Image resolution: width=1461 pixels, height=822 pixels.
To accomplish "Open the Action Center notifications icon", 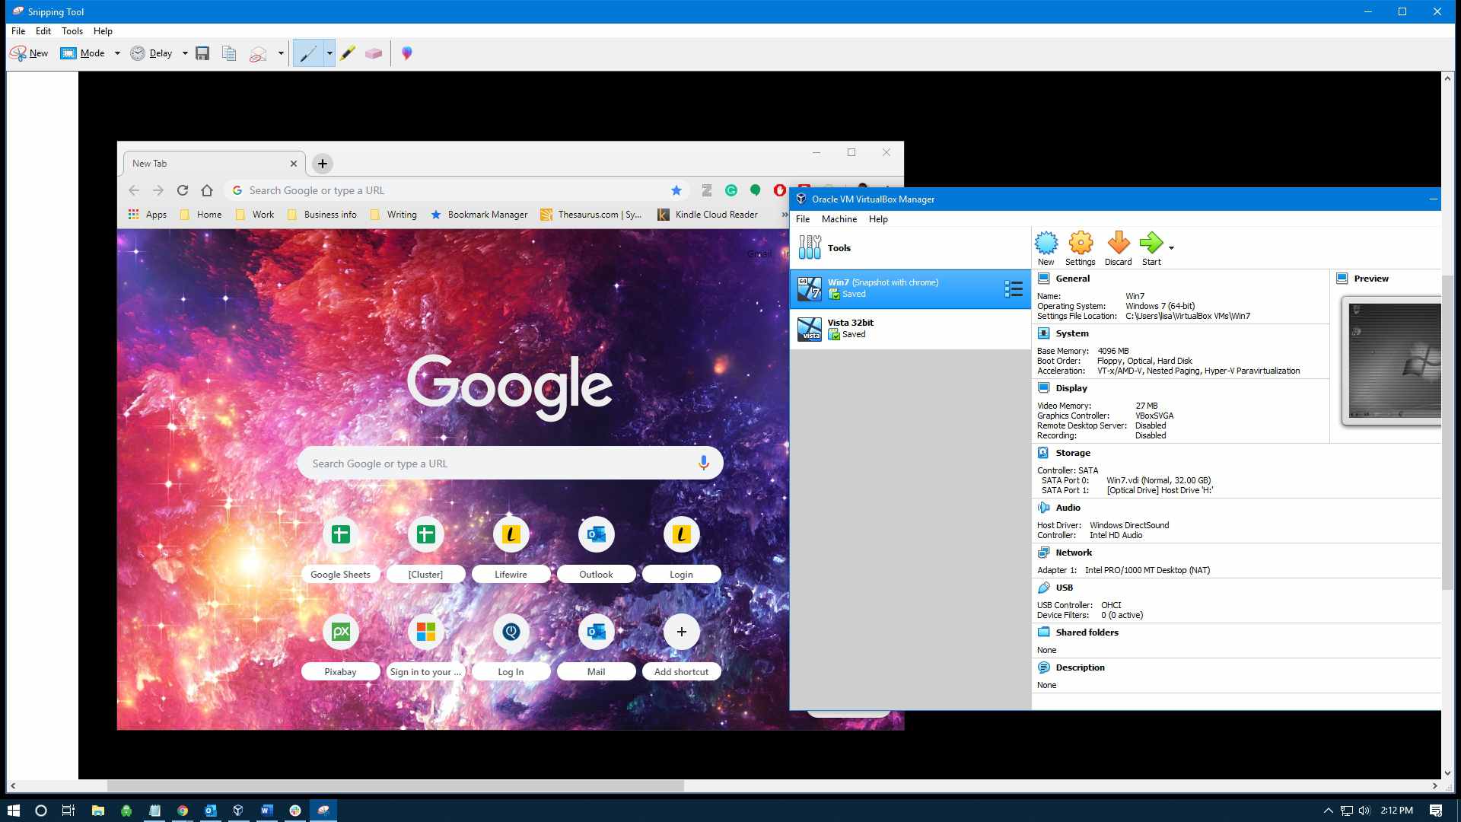I will click(1436, 811).
